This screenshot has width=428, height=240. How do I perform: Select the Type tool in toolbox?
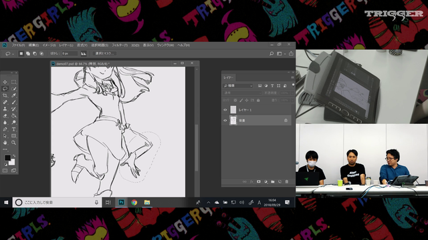point(13,129)
